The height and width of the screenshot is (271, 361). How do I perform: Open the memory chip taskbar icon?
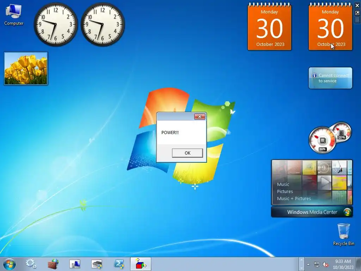pyautogui.click(x=97, y=264)
